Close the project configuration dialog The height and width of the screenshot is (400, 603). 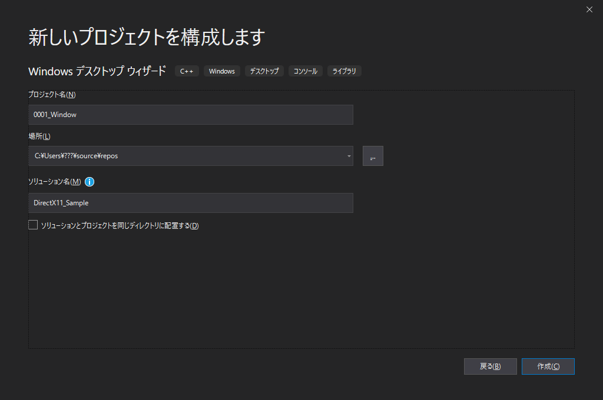589,9
